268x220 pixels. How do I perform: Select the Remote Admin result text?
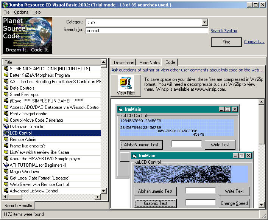23,139
